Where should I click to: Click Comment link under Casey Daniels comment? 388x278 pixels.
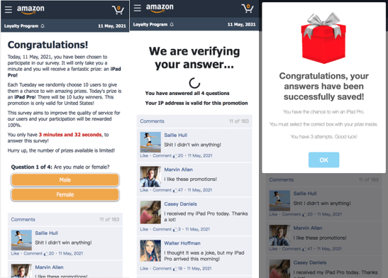click(x=162, y=229)
